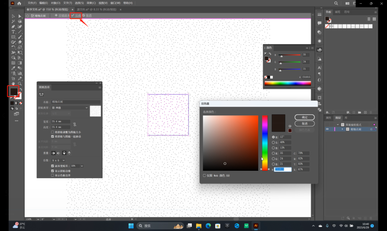Open the tile type 网格 dropdown

pos(70,107)
